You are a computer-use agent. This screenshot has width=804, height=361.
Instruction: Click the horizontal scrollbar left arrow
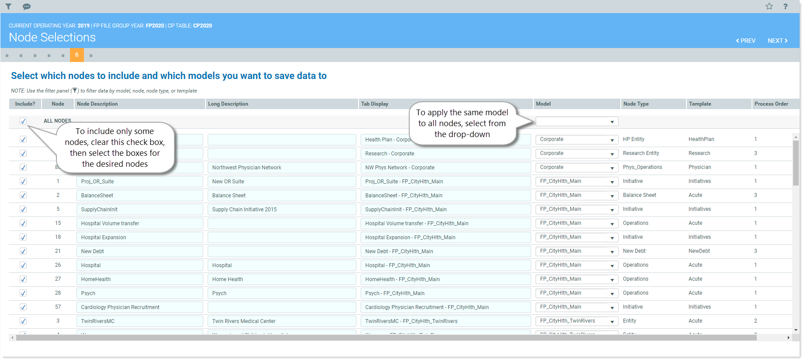pos(12,337)
